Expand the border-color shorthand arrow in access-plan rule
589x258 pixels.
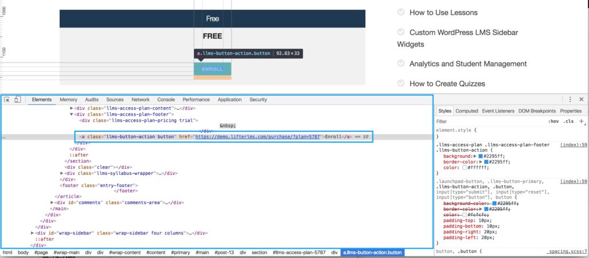[x=481, y=162]
